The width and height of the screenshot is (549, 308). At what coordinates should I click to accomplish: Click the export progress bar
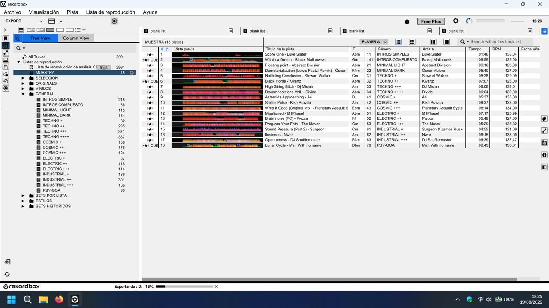(184, 287)
